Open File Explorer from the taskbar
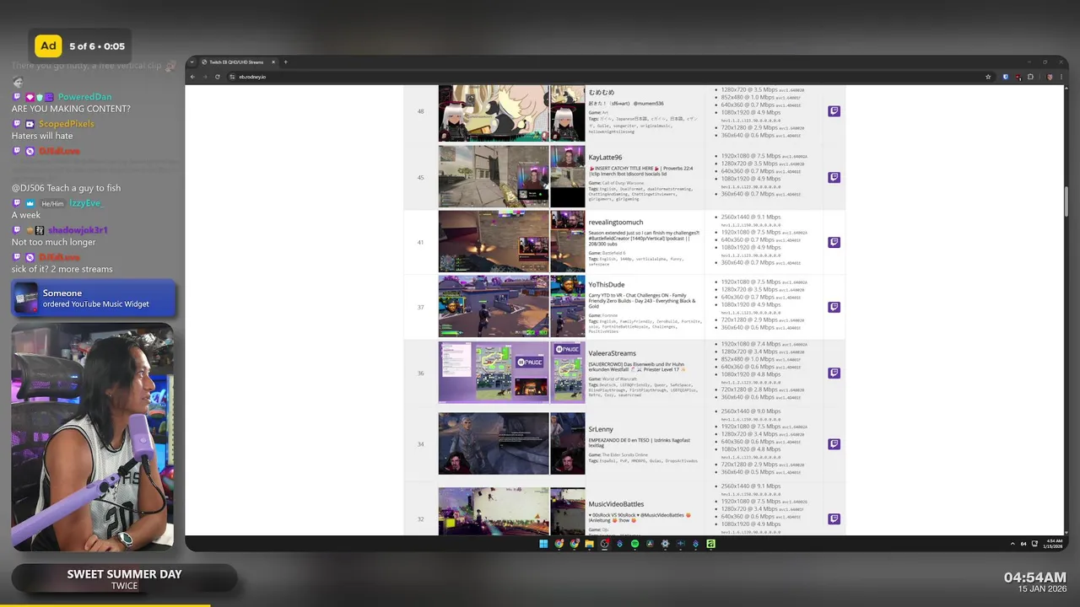 [x=589, y=544]
